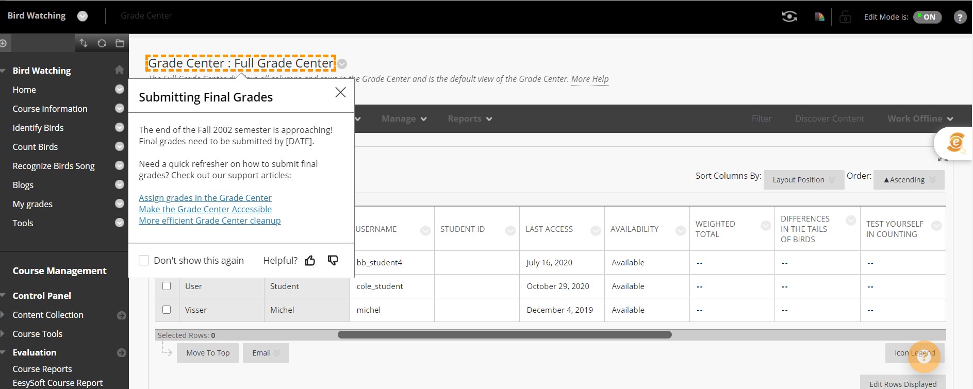Click Edit Rows Displayed button

(x=903, y=383)
